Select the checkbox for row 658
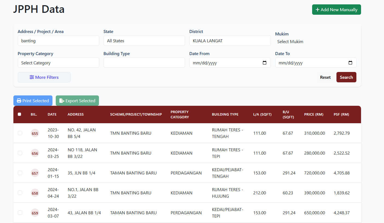This screenshot has width=384, height=223. [20, 193]
